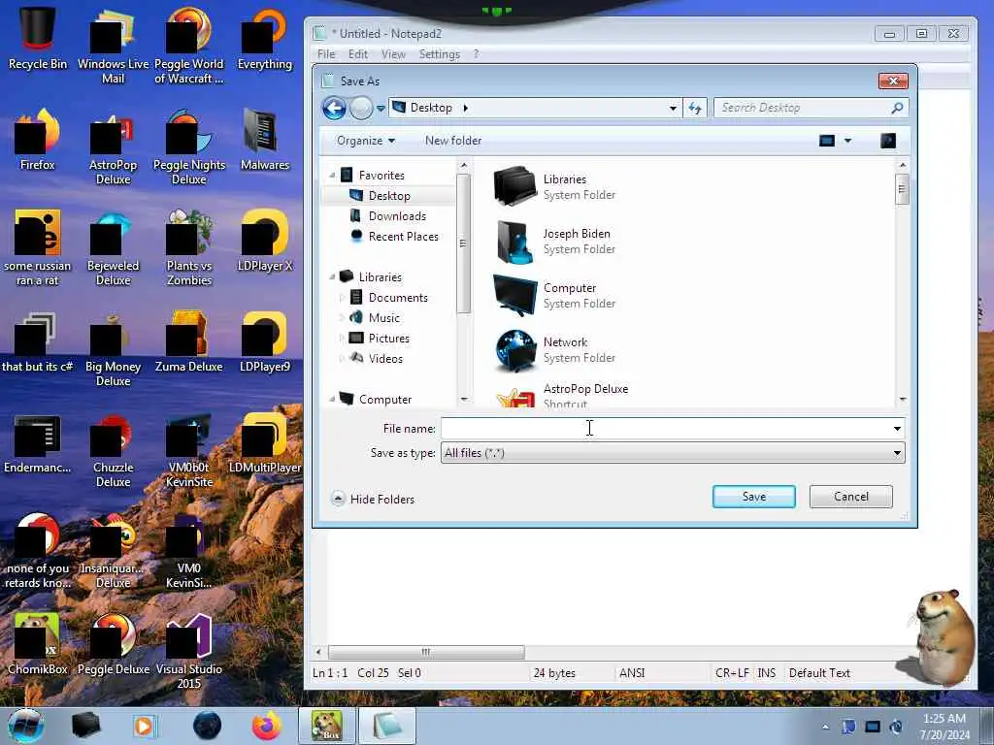The image size is (994, 745).
Task: Launch Visual Studio 2015 desktop icon
Action: [x=189, y=651]
